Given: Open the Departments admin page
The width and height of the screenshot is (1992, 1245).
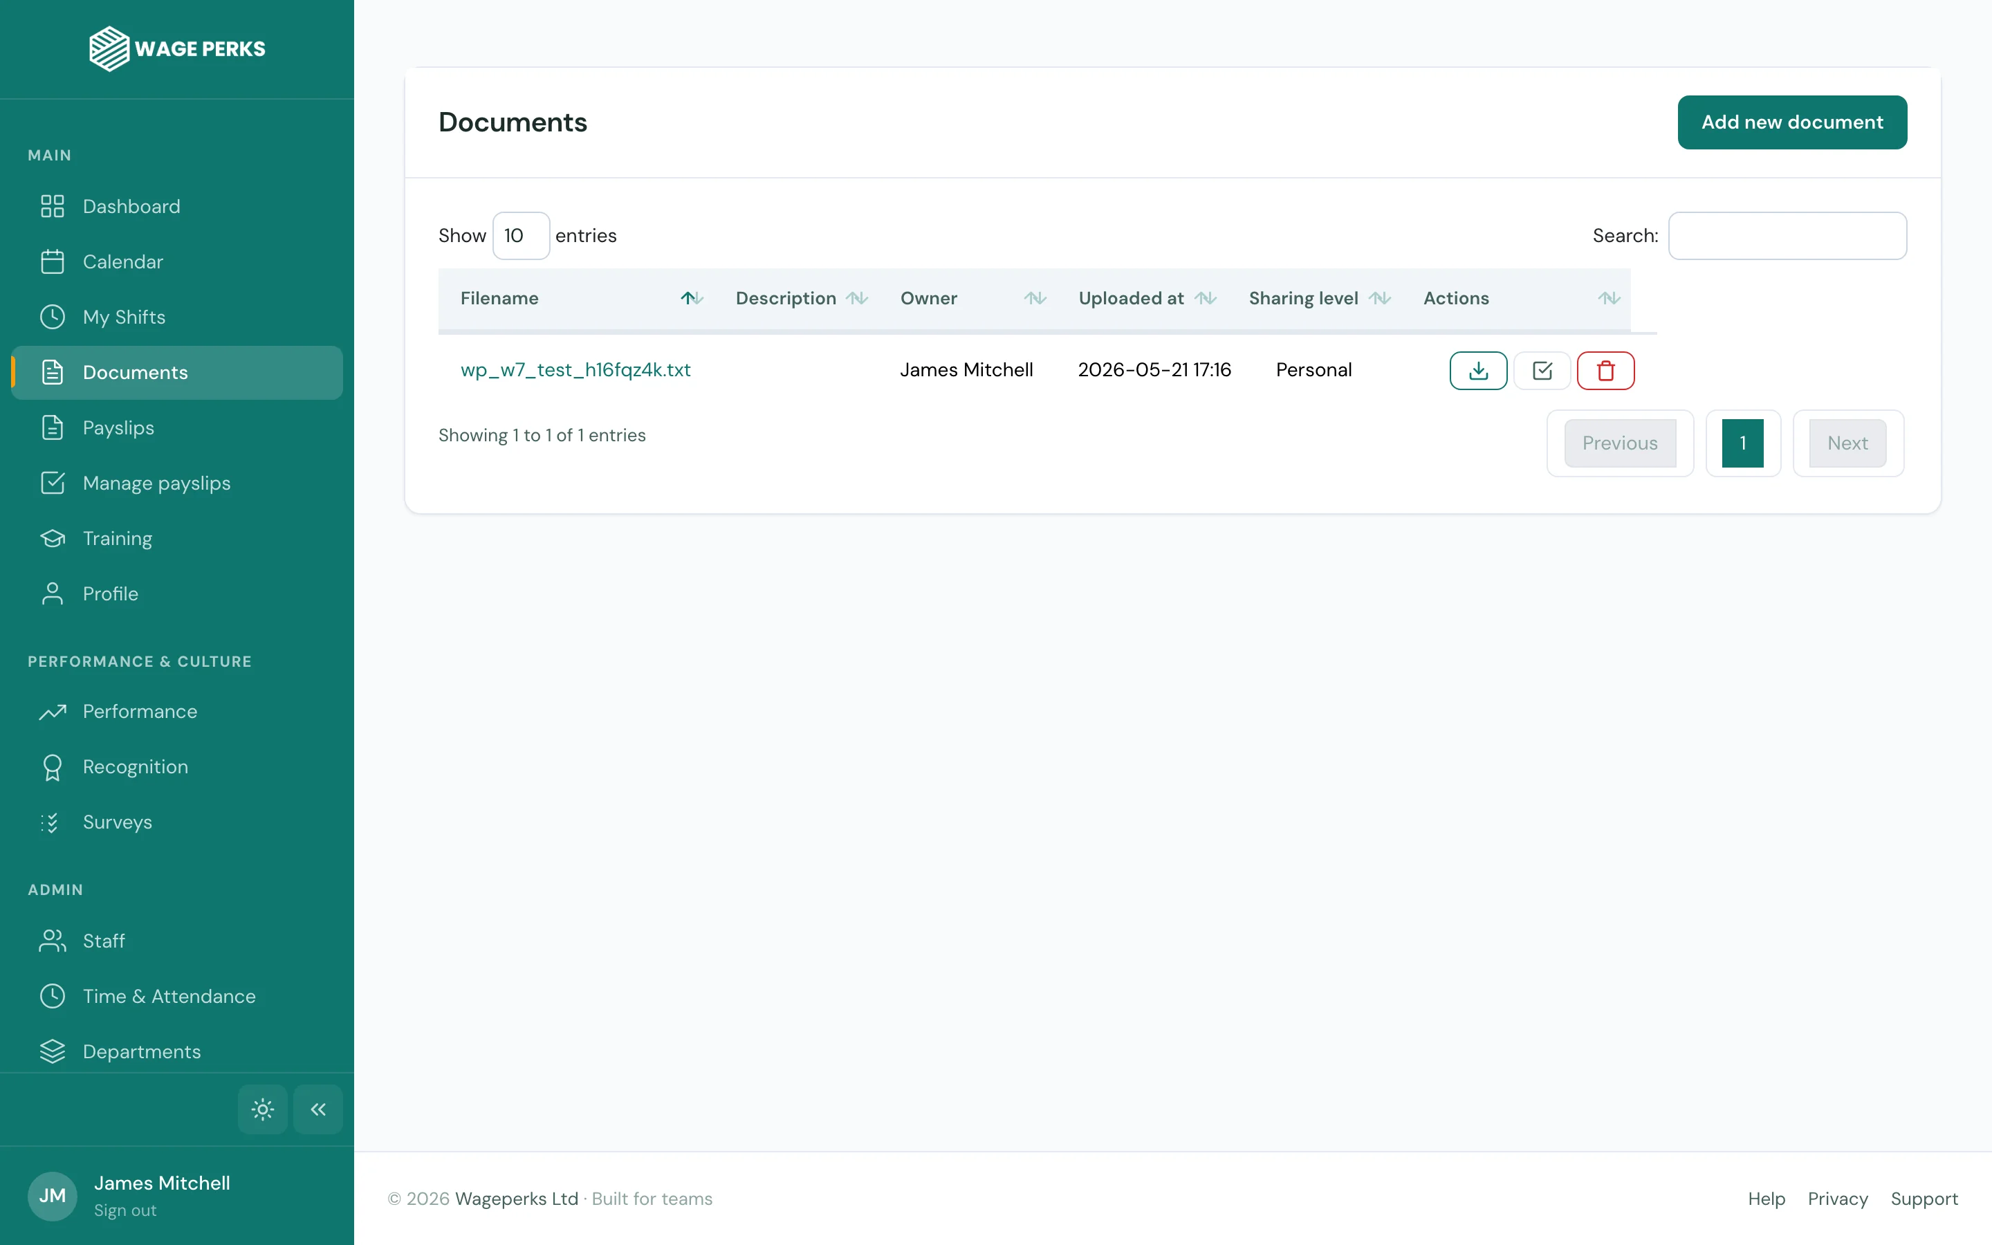Looking at the screenshot, I should tap(177, 1051).
